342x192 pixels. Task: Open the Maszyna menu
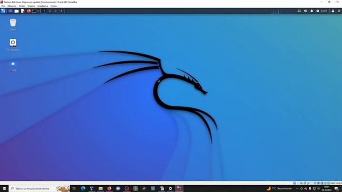(x=12, y=6)
